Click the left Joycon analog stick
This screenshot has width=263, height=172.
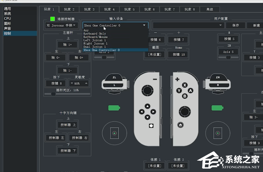point(147,91)
